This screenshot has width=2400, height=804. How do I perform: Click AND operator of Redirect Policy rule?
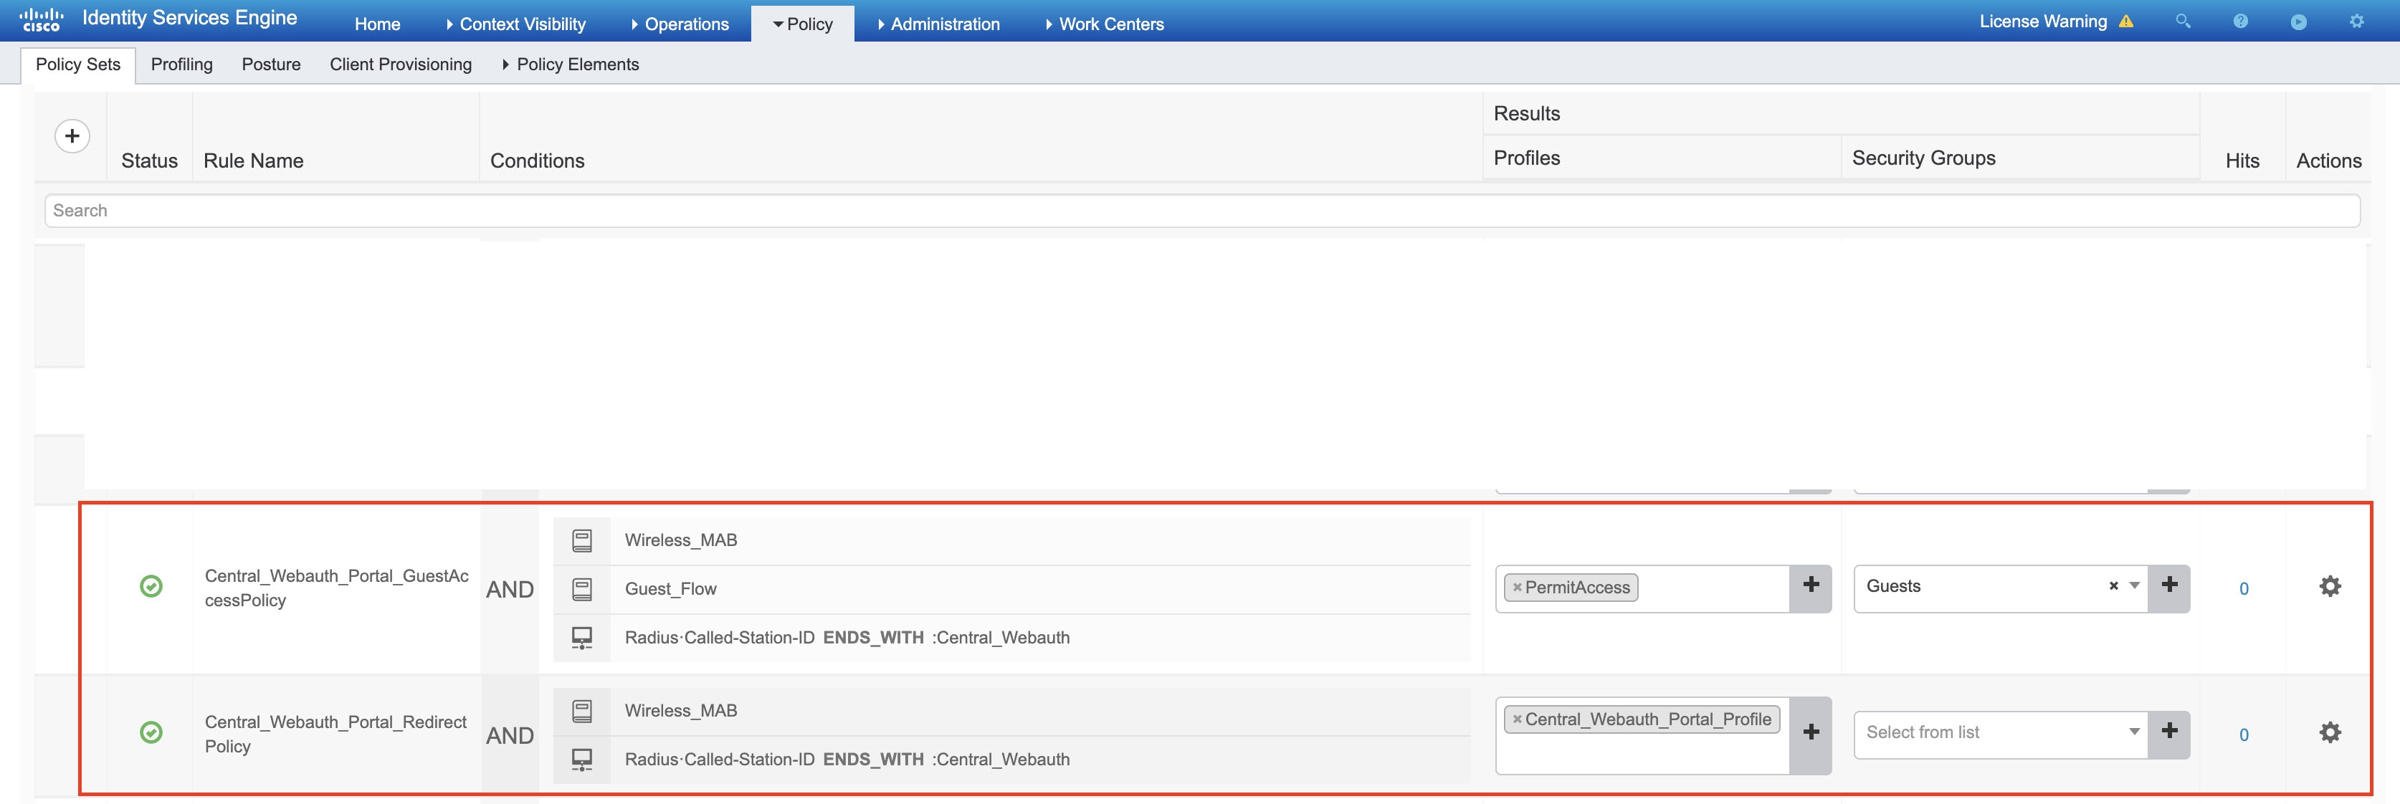click(x=510, y=736)
